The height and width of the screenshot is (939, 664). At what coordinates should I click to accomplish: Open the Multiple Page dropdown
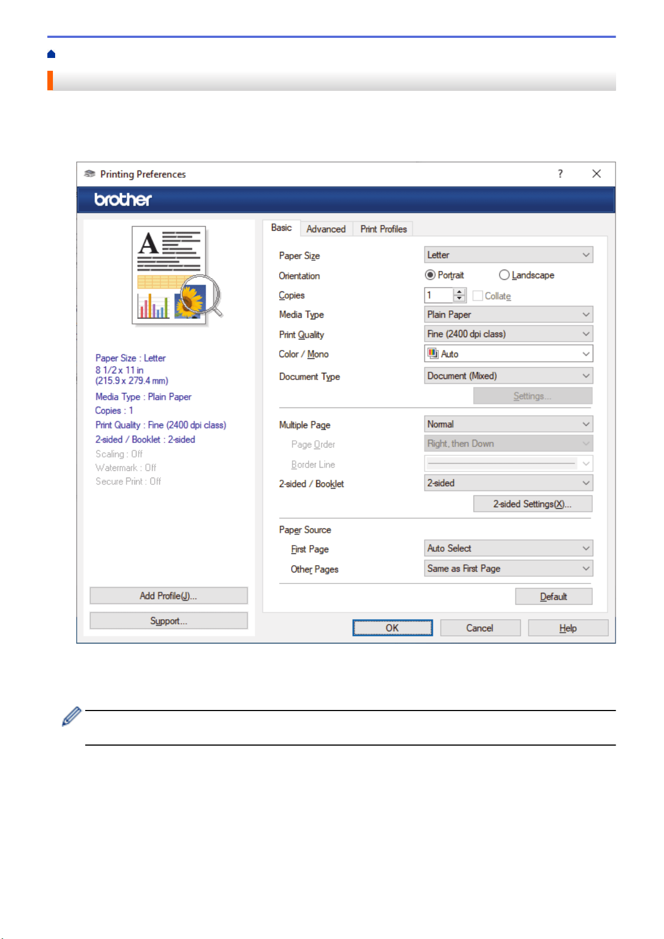(x=509, y=424)
